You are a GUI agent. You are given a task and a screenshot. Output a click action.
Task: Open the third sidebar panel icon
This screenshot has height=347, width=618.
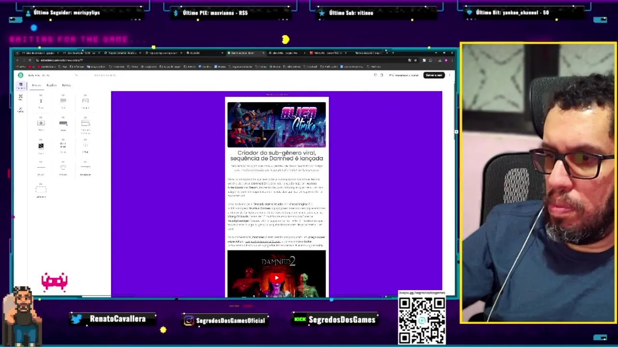(x=21, y=110)
